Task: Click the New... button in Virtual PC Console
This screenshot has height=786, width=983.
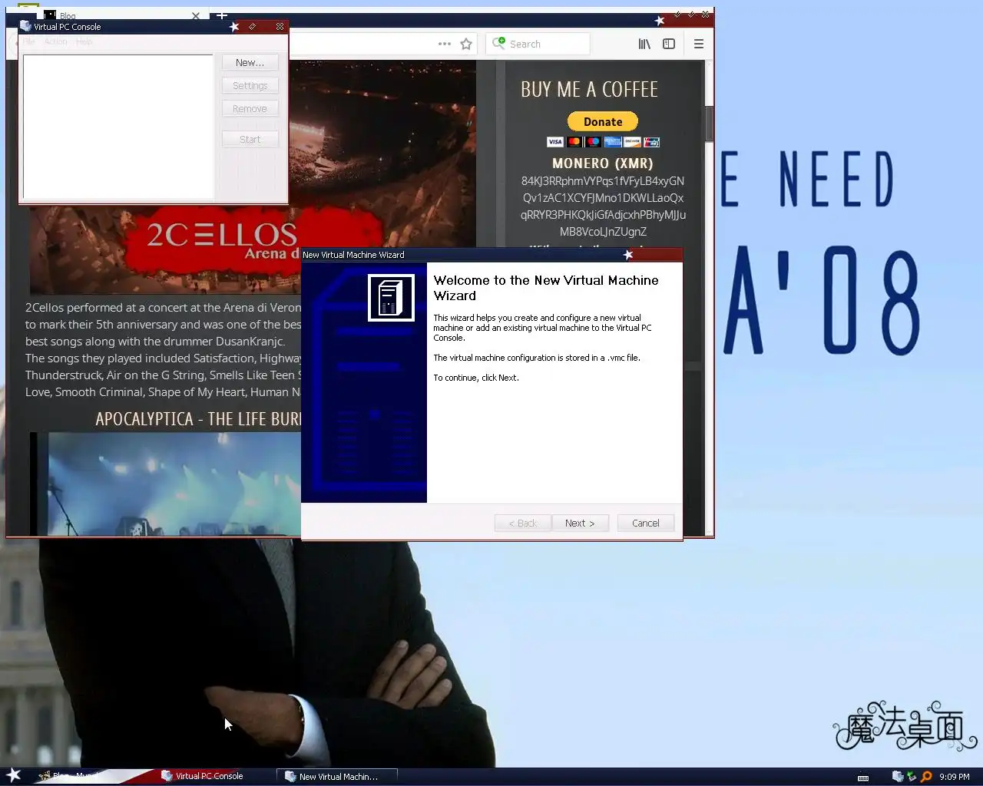Action: 250,63
